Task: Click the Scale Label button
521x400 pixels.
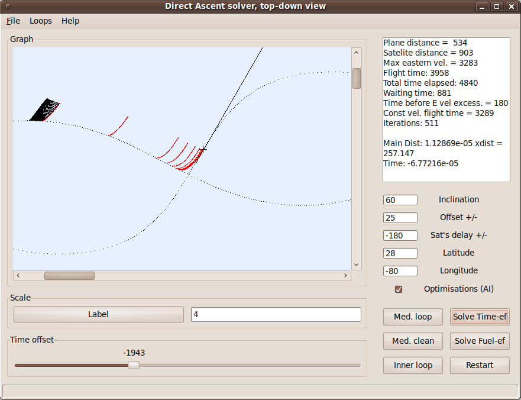Action: pos(98,315)
